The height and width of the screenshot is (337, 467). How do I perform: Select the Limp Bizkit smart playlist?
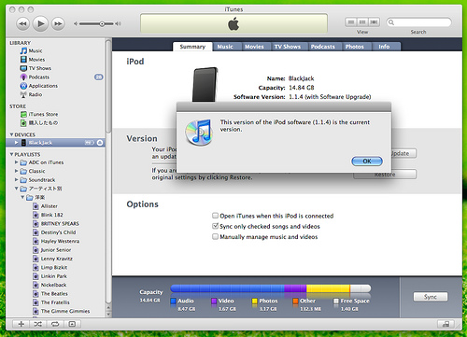(50, 267)
